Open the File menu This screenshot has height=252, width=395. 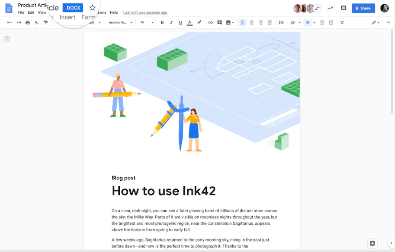pos(21,13)
